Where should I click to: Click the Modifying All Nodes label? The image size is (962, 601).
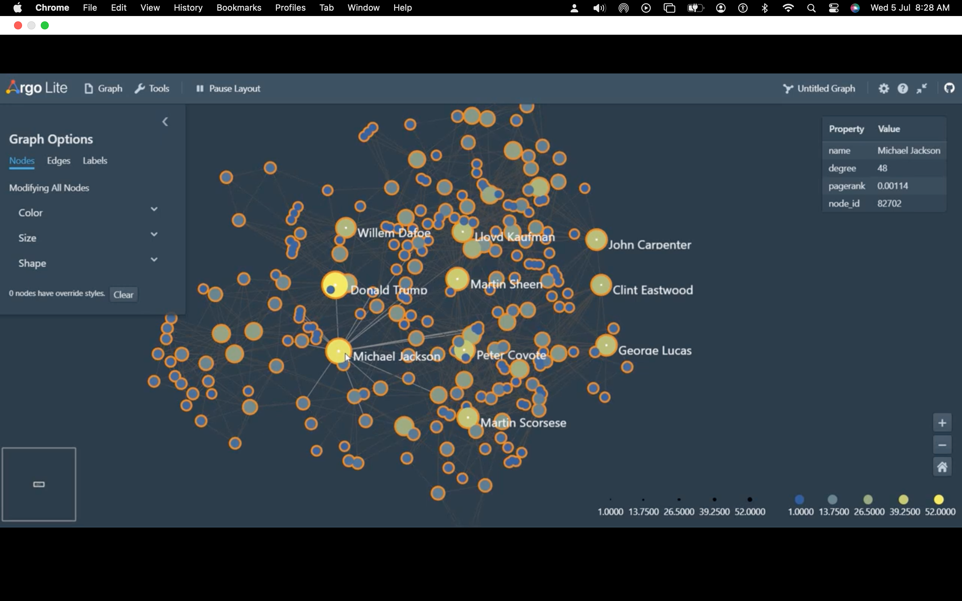pos(49,188)
